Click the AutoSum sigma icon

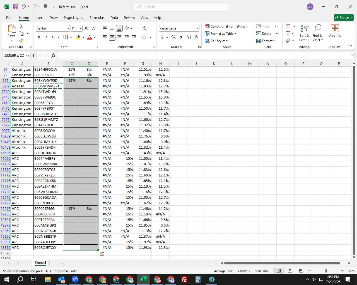point(288,26)
